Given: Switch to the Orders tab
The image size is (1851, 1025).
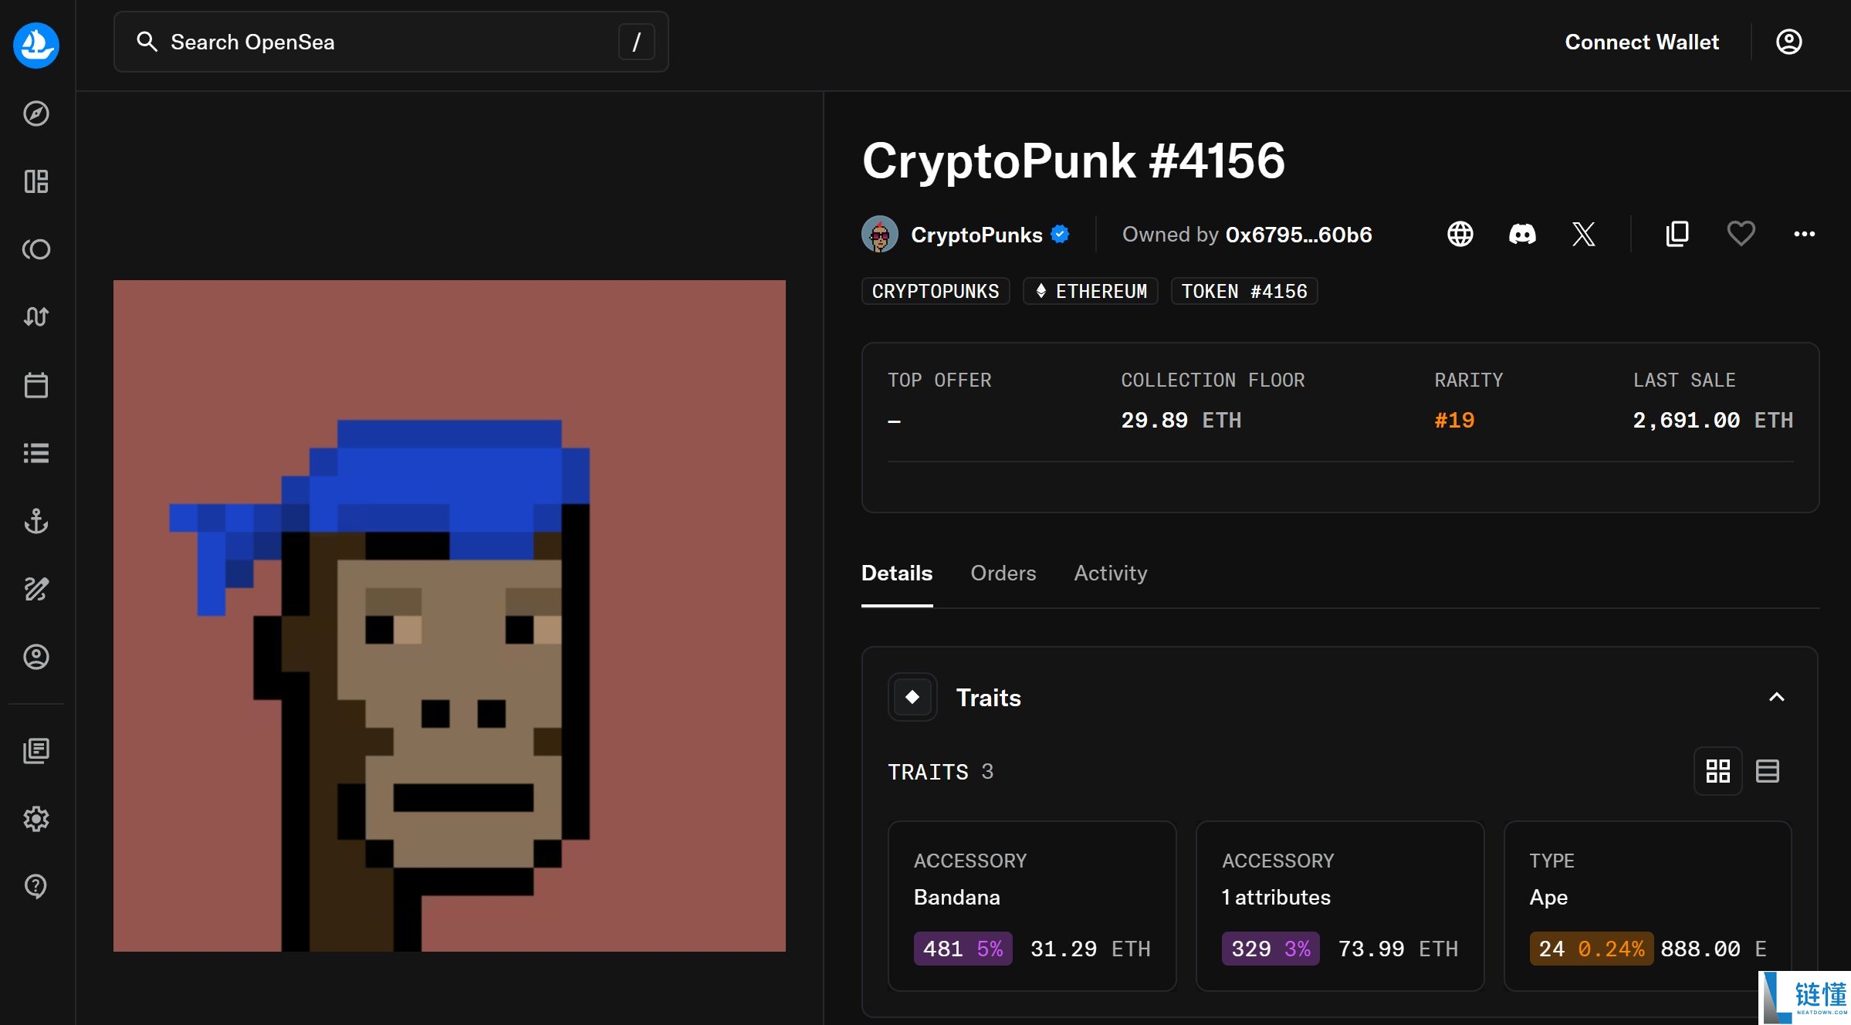Looking at the screenshot, I should pyautogui.click(x=1003, y=573).
